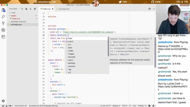
Task: Open remysharp.com RSS link in banner
Action: [45, 2]
